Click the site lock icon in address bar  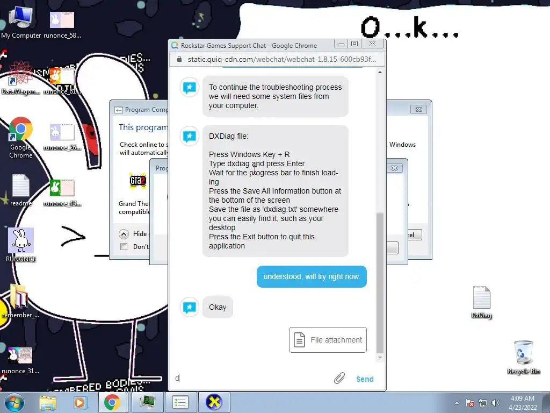click(179, 59)
